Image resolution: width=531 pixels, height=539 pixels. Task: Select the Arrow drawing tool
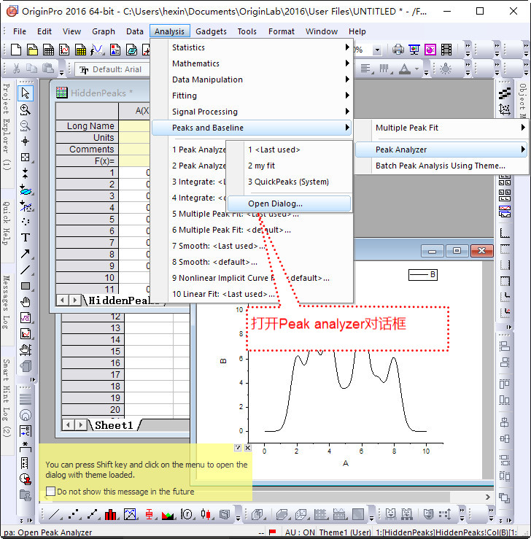point(26,254)
